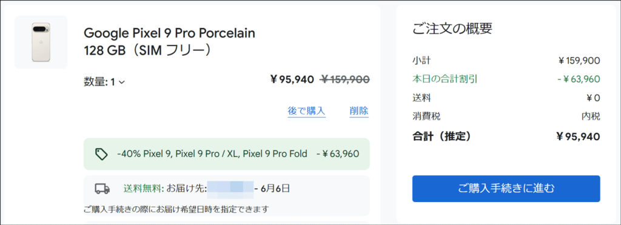Click the 送料無料 free shipping label
The image size is (621, 225).
click(x=143, y=188)
